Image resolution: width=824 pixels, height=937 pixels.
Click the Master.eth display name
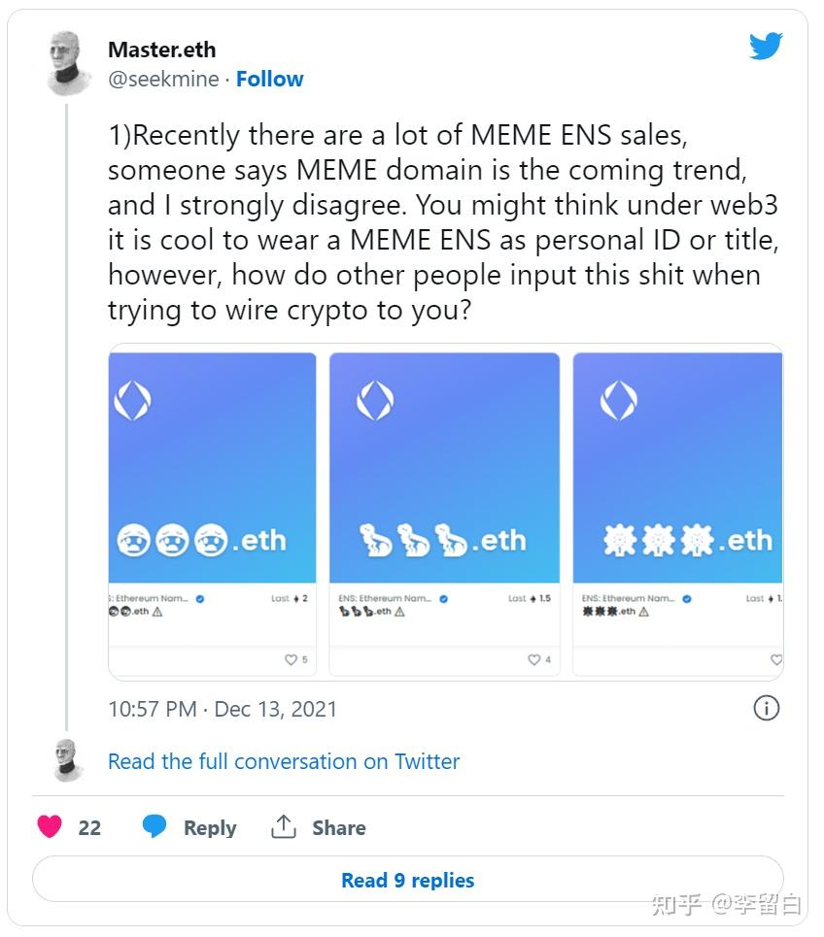(x=162, y=50)
